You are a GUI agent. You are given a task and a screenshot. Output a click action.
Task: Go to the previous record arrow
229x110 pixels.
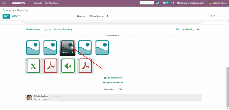(220, 16)
